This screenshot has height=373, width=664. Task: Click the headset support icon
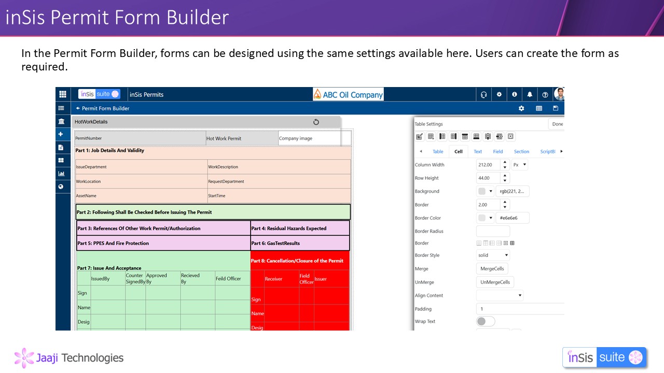coord(483,94)
